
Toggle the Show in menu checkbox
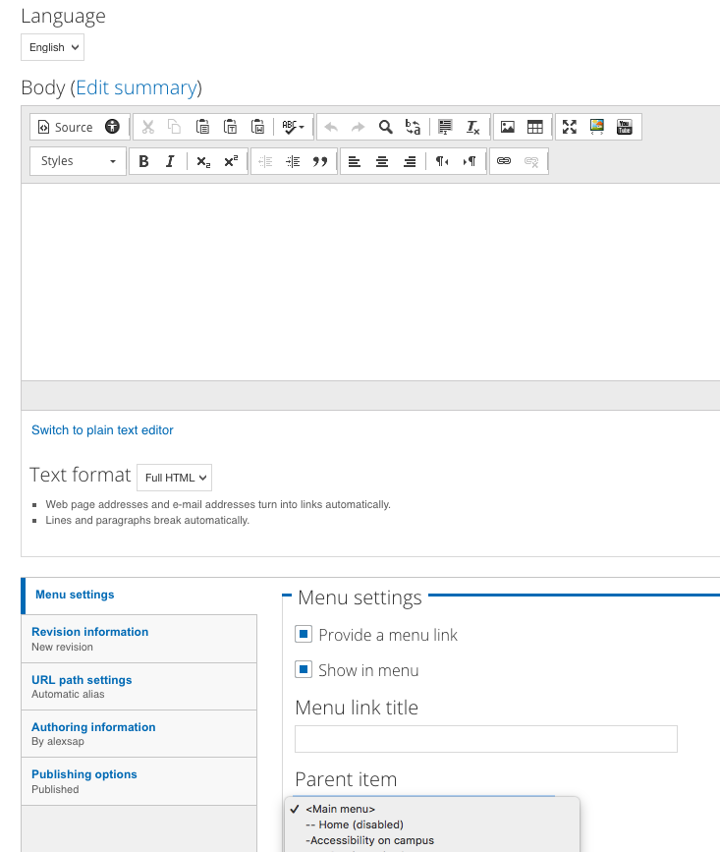[x=305, y=670]
